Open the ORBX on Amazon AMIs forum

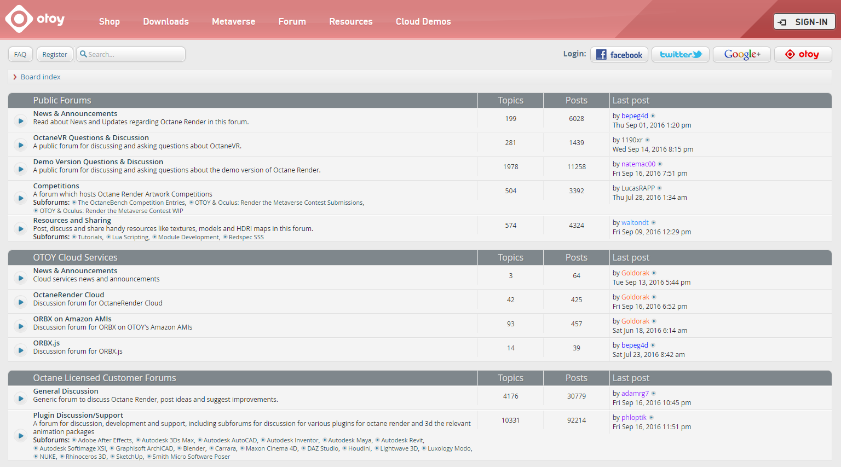pyautogui.click(x=72, y=319)
